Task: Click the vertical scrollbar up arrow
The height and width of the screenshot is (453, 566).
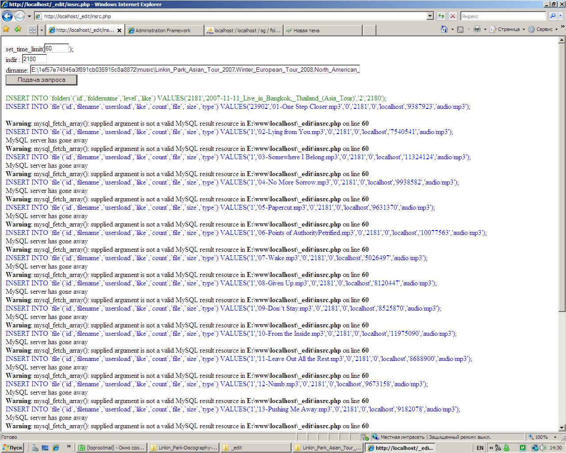Action: 562,40
